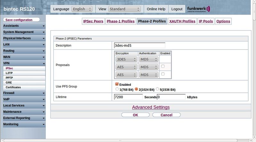The width and height of the screenshot is (256, 142).
Task: Open the Advanced Settings link
Action: point(151,107)
